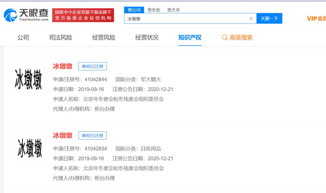
Task: Select applicant name in 日化用品 entry
Action: 123,168
